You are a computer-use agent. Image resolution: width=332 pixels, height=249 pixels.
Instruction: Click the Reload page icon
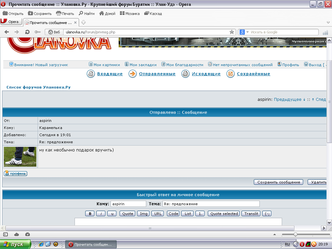click(27, 32)
